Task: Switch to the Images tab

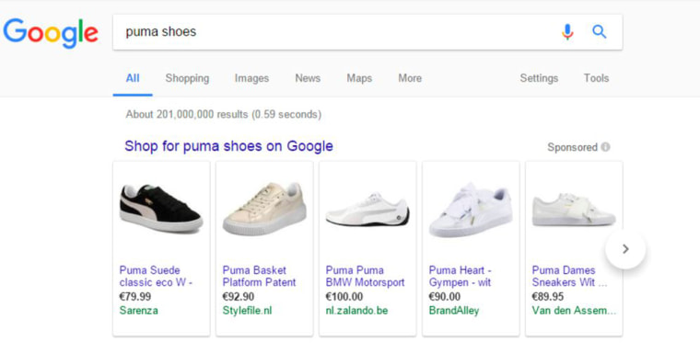Action: pos(251,78)
